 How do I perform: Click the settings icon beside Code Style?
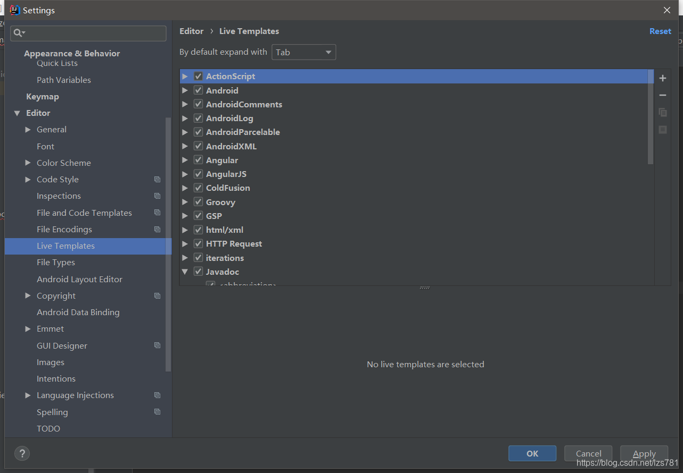coord(157,179)
